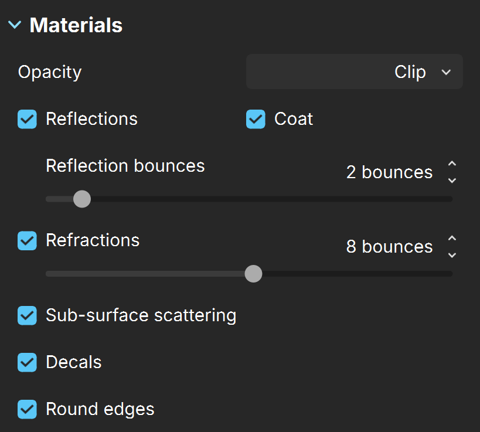The width and height of the screenshot is (480, 432).
Task: Collapse the Materials section chevron
Action: click(x=15, y=25)
